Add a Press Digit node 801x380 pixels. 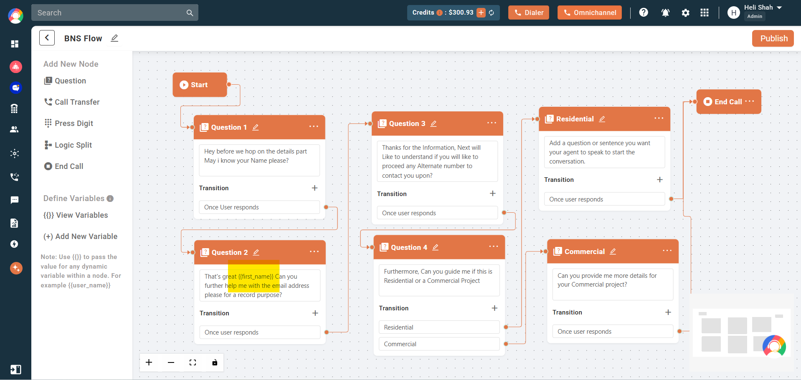(x=69, y=123)
